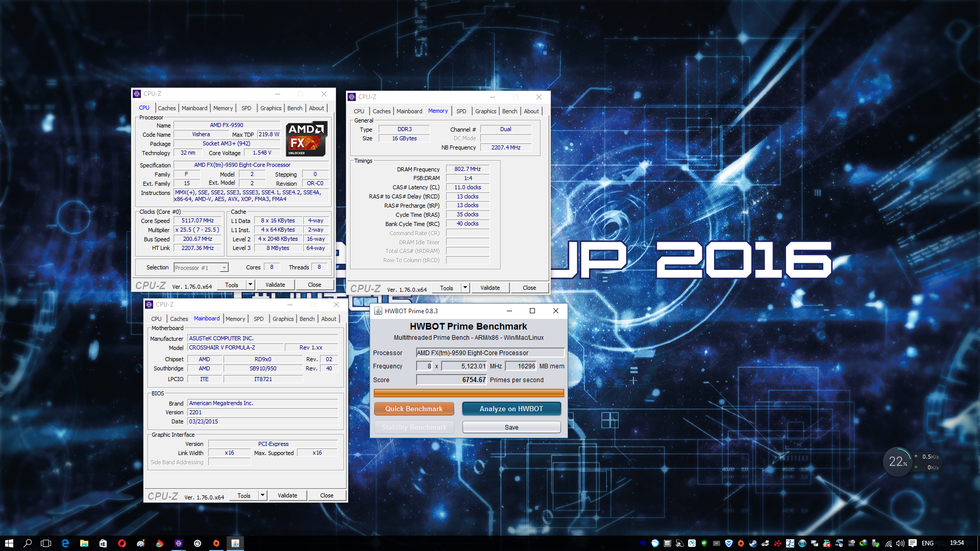
Task: Open Microsoft Store from taskbar
Action: coord(103,543)
